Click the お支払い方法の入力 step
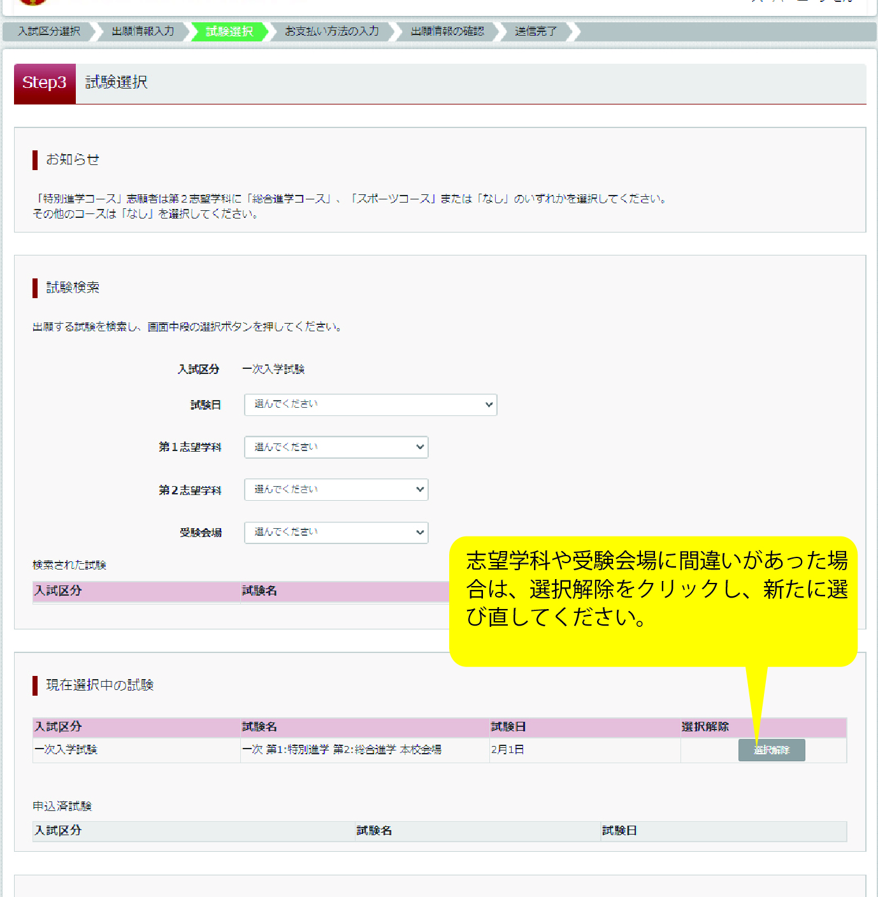The width and height of the screenshot is (878, 897). (332, 31)
